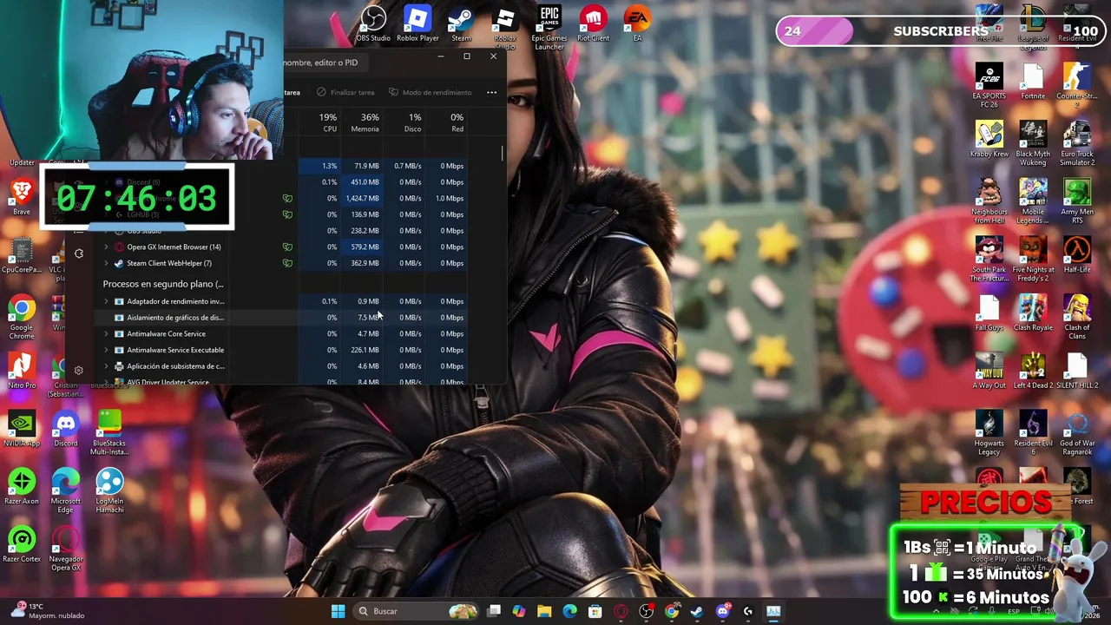Image resolution: width=1111 pixels, height=625 pixels.
Task: Open Razer Cortex desktop icon
Action: tap(22, 545)
